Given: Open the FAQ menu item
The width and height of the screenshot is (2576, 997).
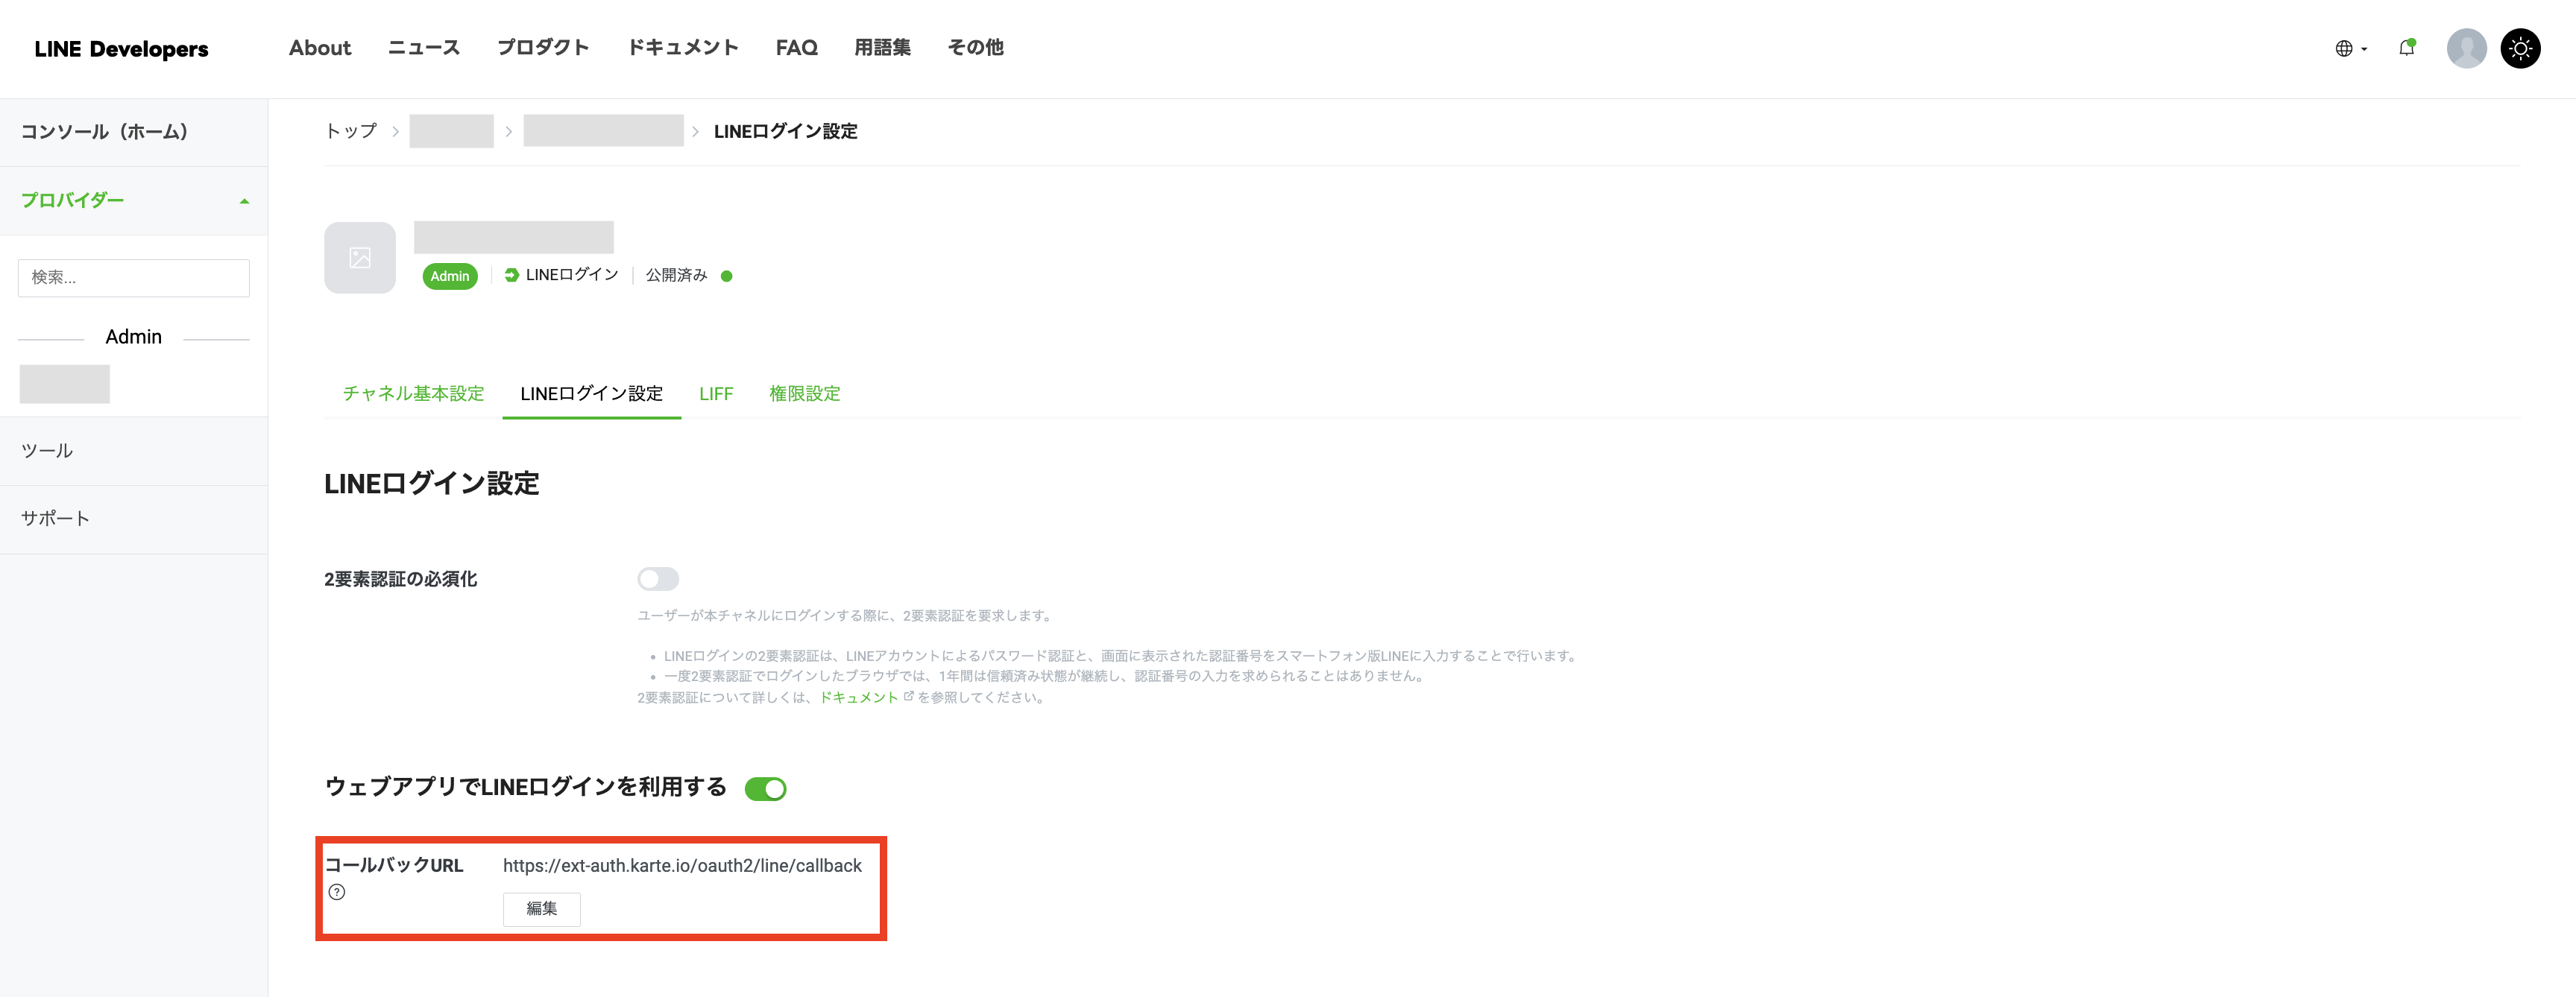Looking at the screenshot, I should click(x=797, y=48).
